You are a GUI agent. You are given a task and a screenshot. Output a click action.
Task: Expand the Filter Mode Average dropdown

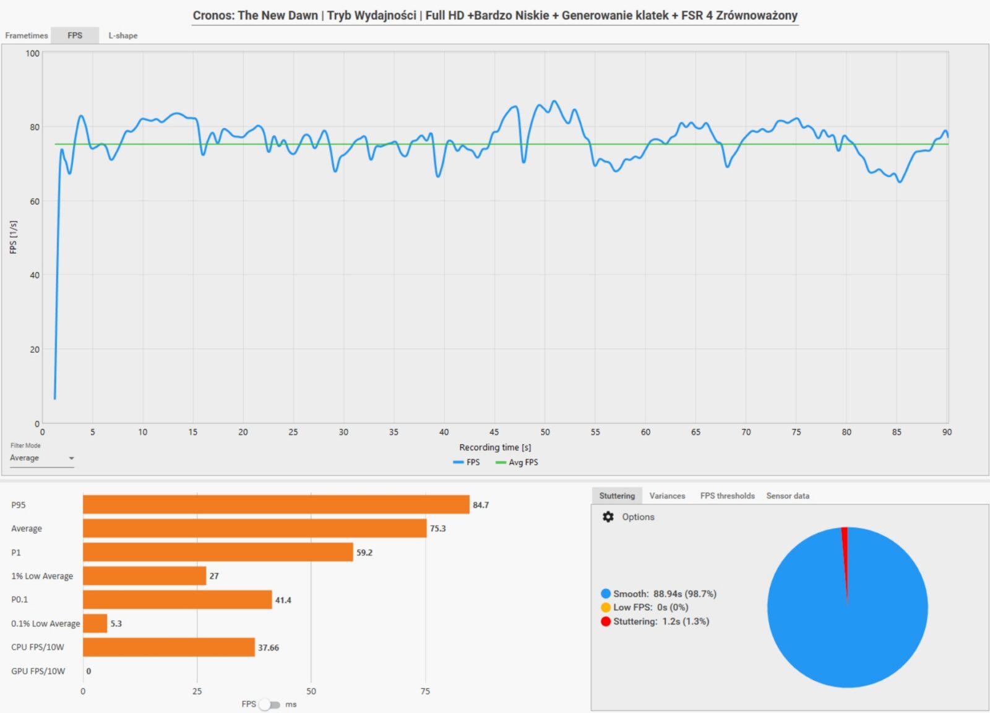point(41,458)
